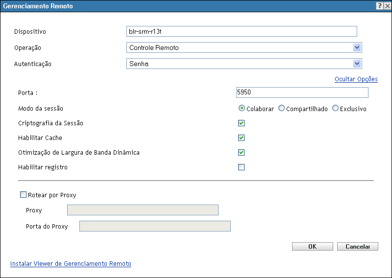Select the Compartilhado radio button
392x278 pixels.
pyautogui.click(x=281, y=109)
